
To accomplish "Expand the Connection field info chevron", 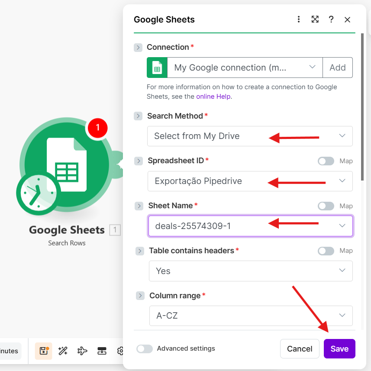I will point(138,47).
